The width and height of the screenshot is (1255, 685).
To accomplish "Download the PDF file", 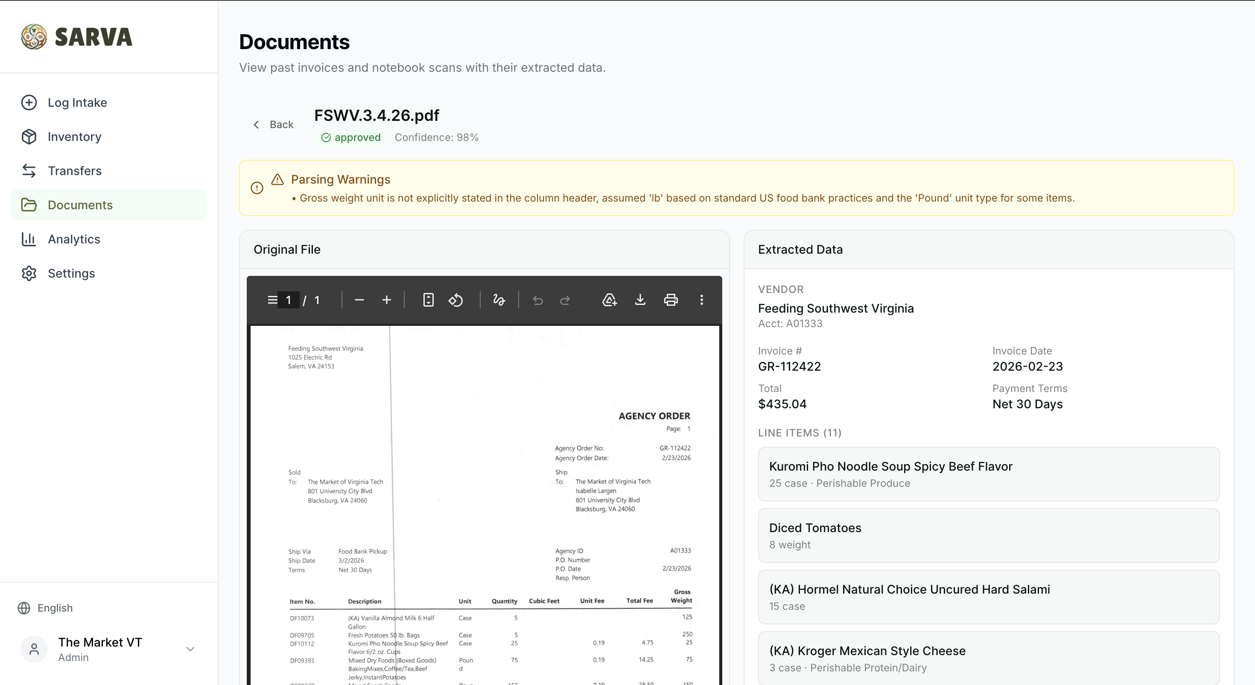I will pyautogui.click(x=640, y=300).
